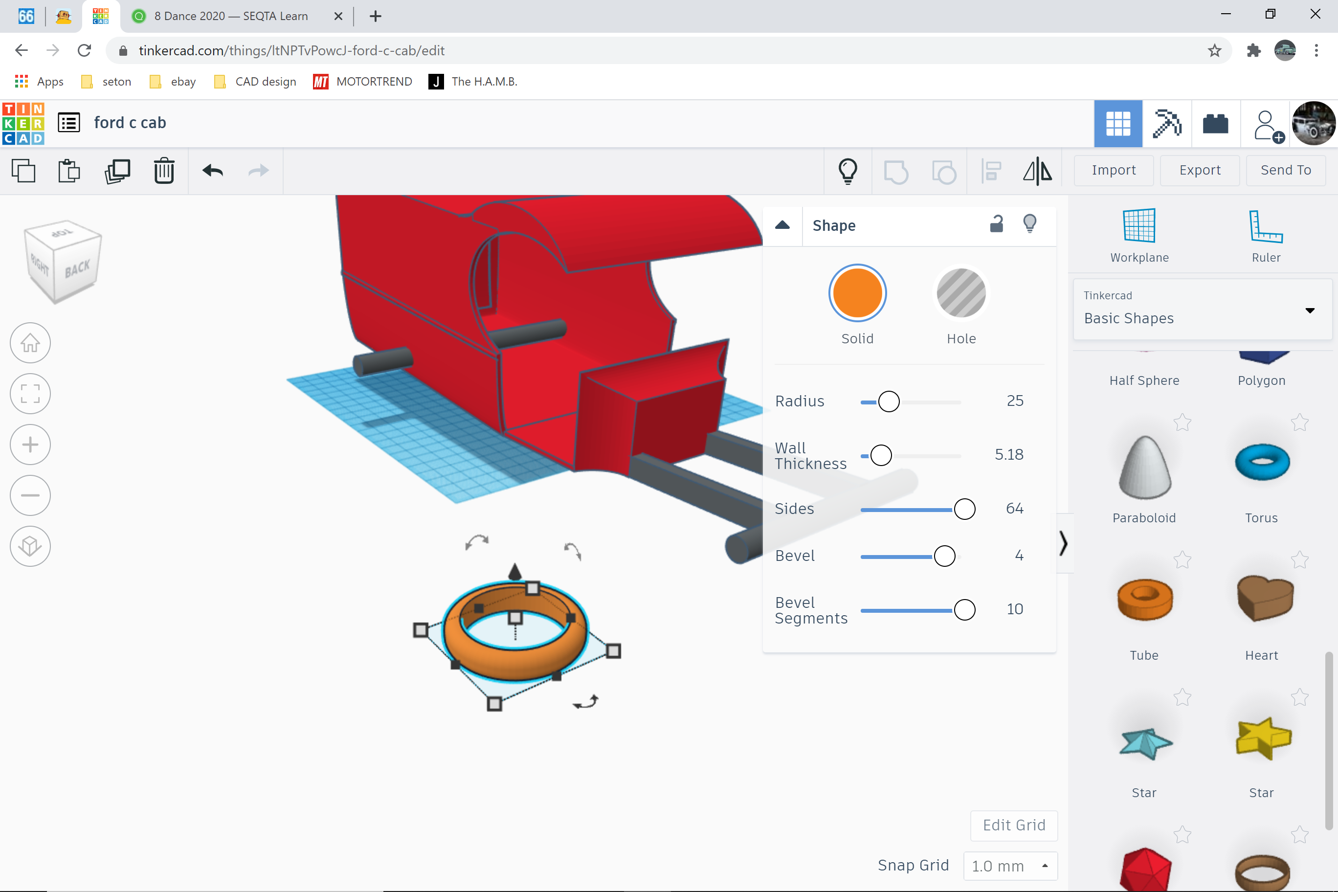Hide selected shape with lightbulb toggle
1338x892 pixels.
pos(1030,224)
